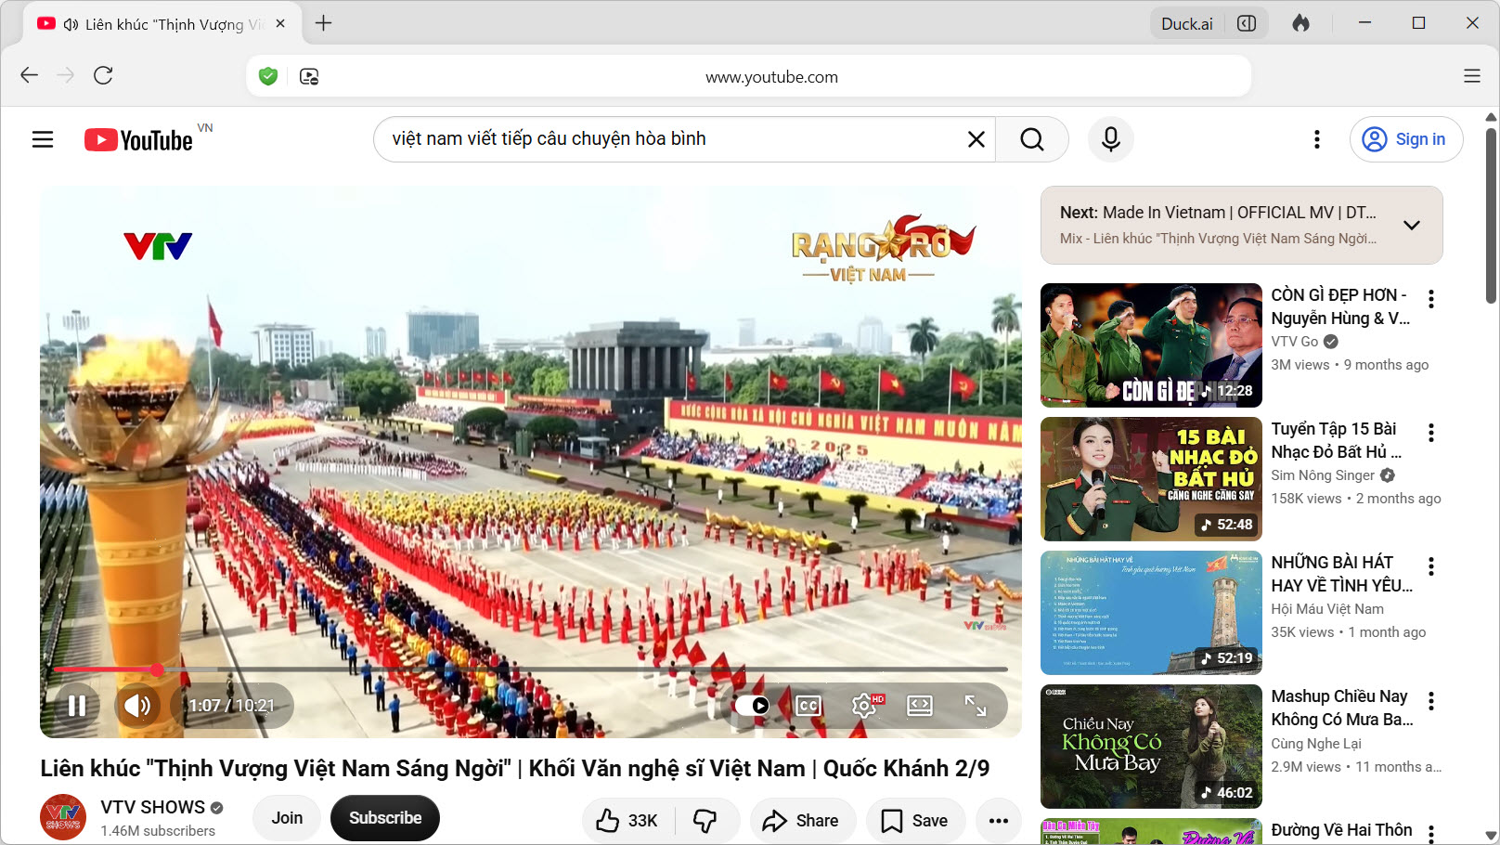
Task: Open the privacy shield icon in address bar
Action: click(x=268, y=76)
